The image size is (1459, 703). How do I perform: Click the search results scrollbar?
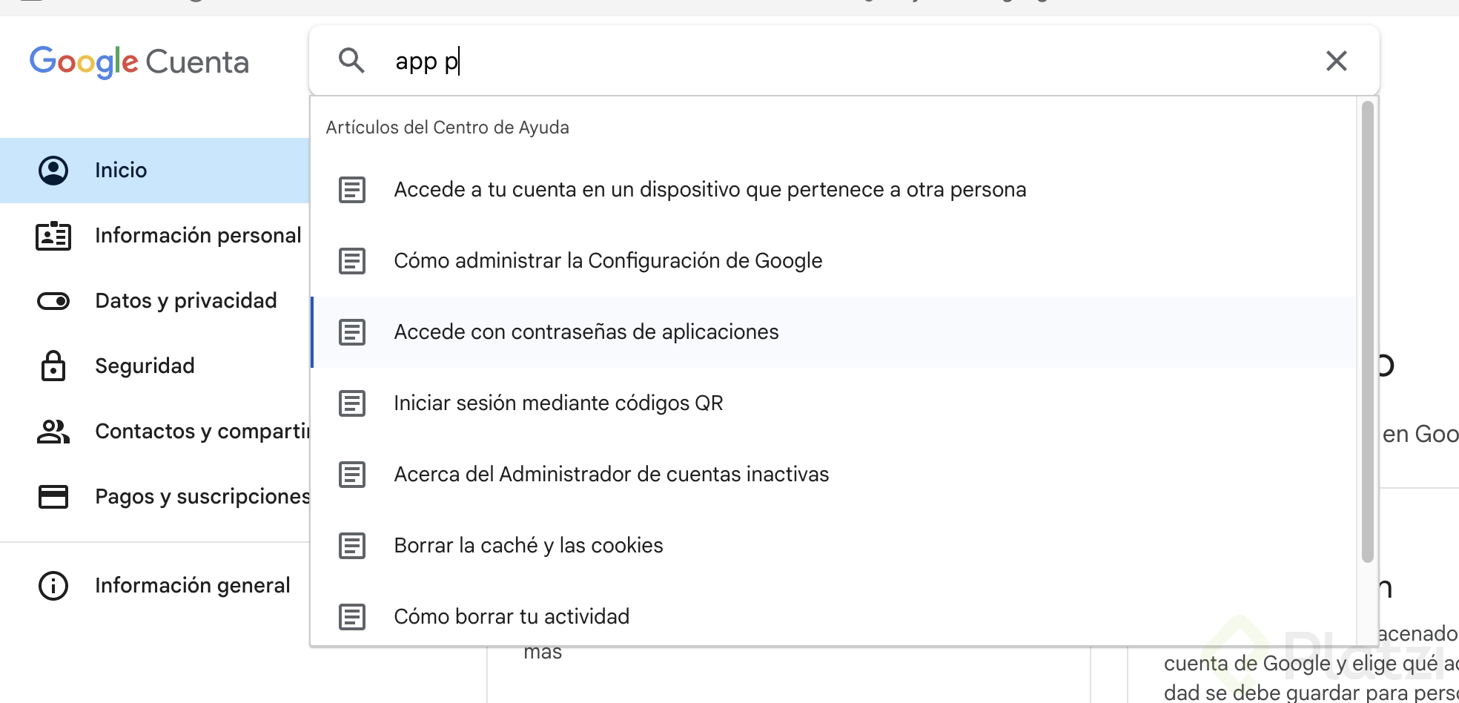(1368, 334)
